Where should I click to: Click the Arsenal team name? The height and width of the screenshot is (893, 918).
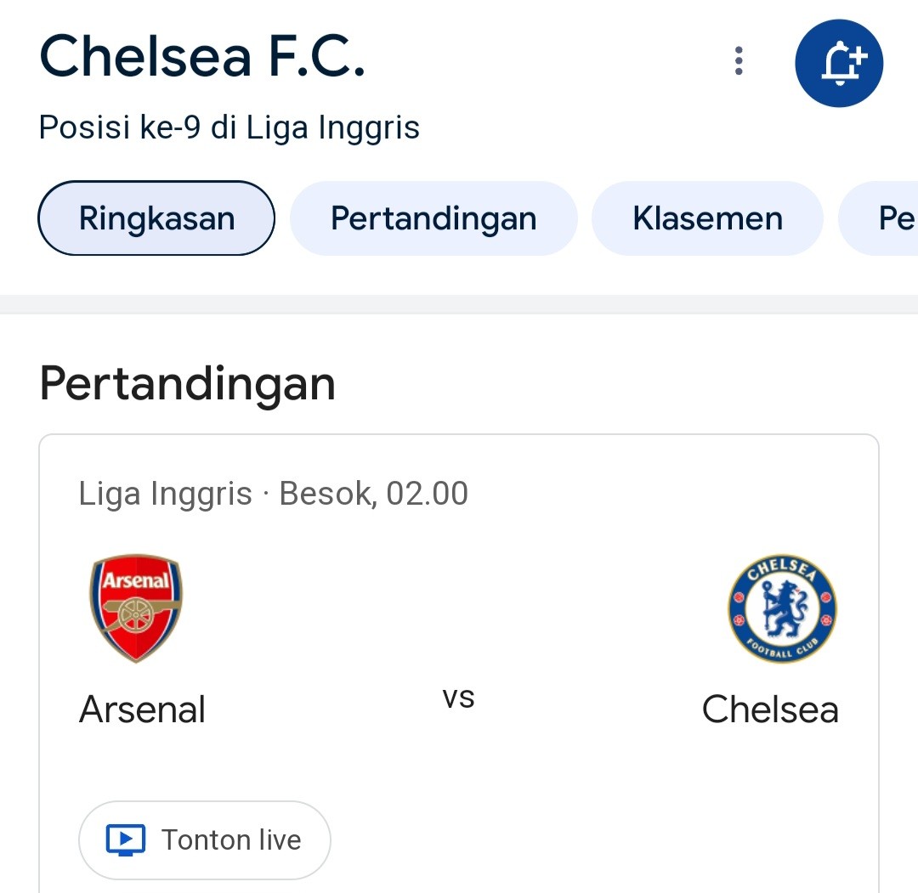pyautogui.click(x=142, y=709)
